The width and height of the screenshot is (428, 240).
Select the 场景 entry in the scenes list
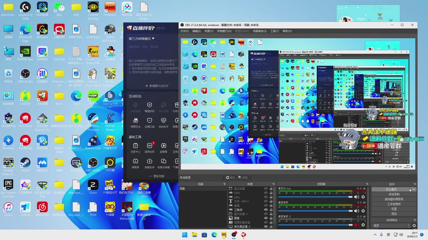pos(203,189)
